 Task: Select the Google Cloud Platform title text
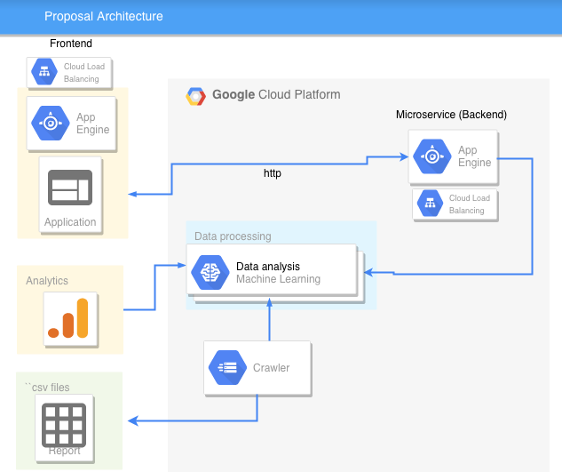point(276,95)
